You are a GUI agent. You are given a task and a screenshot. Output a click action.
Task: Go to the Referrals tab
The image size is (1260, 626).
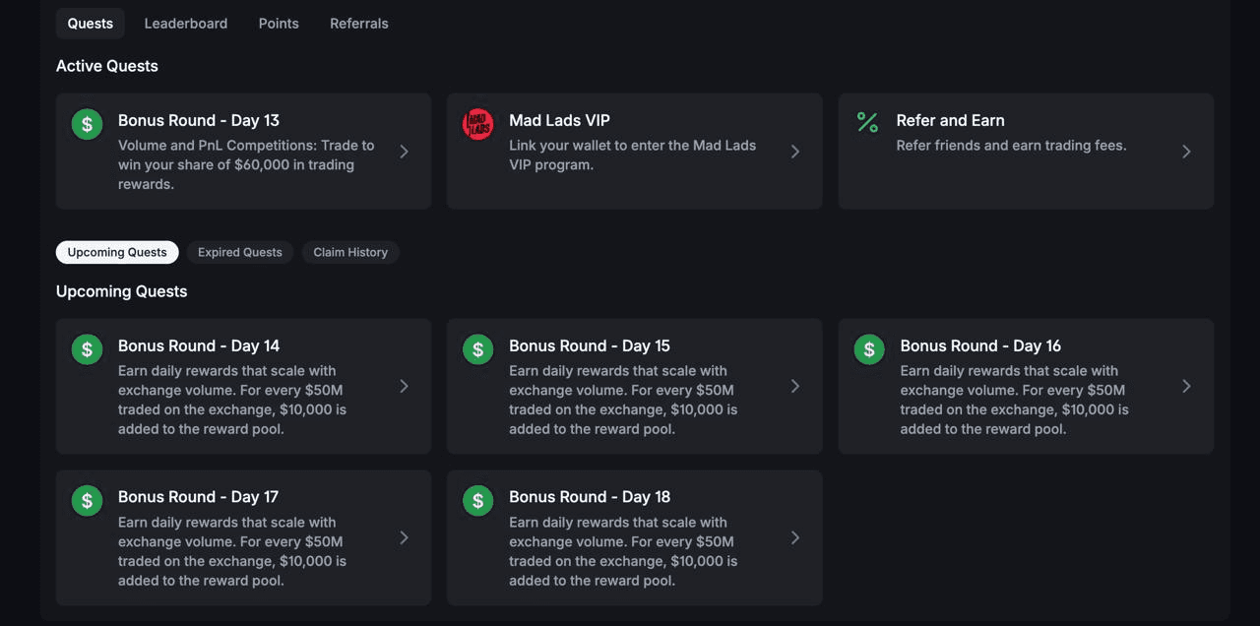coord(359,24)
